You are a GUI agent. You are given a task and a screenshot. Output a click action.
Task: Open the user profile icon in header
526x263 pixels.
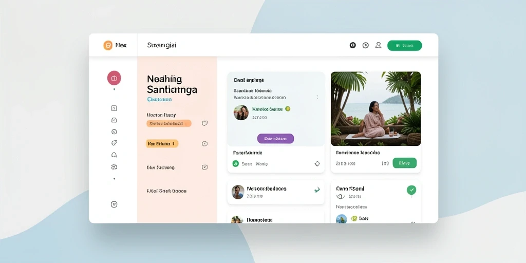click(379, 45)
